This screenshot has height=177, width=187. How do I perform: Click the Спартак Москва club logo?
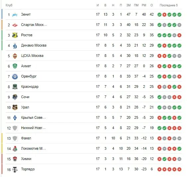tap(15, 25)
